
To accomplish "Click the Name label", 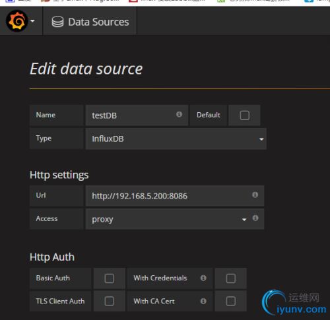I will [x=46, y=115].
